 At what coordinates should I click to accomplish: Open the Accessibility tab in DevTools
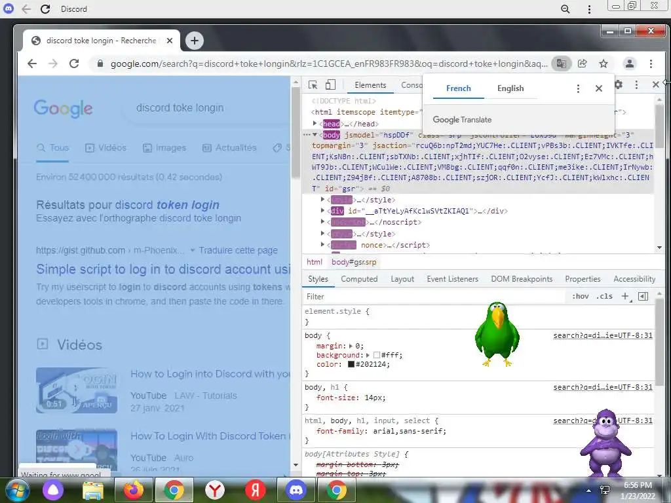click(x=634, y=279)
